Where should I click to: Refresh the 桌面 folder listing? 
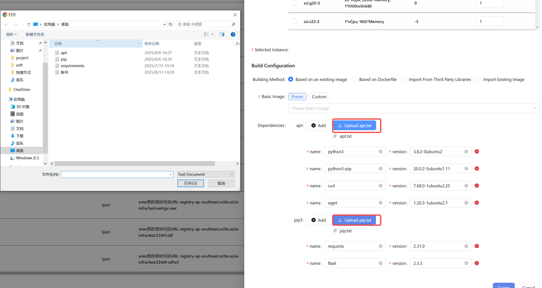tap(171, 25)
